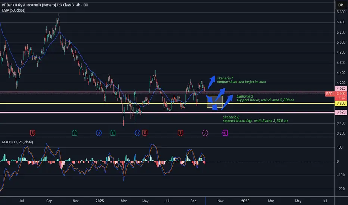This screenshot has width=348, height=205.
Task: Click the pink 4,020 price label
Action: click(x=341, y=88)
